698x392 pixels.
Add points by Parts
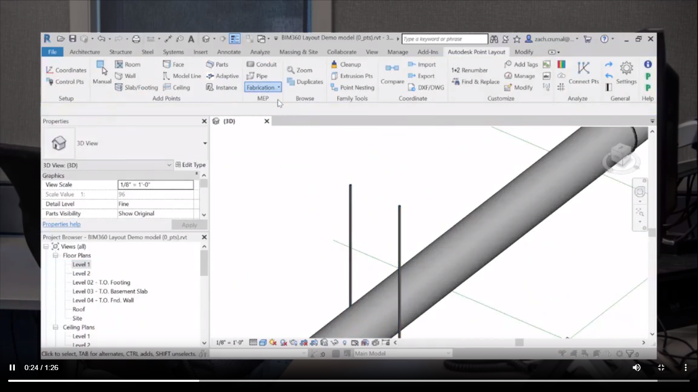coord(217,64)
